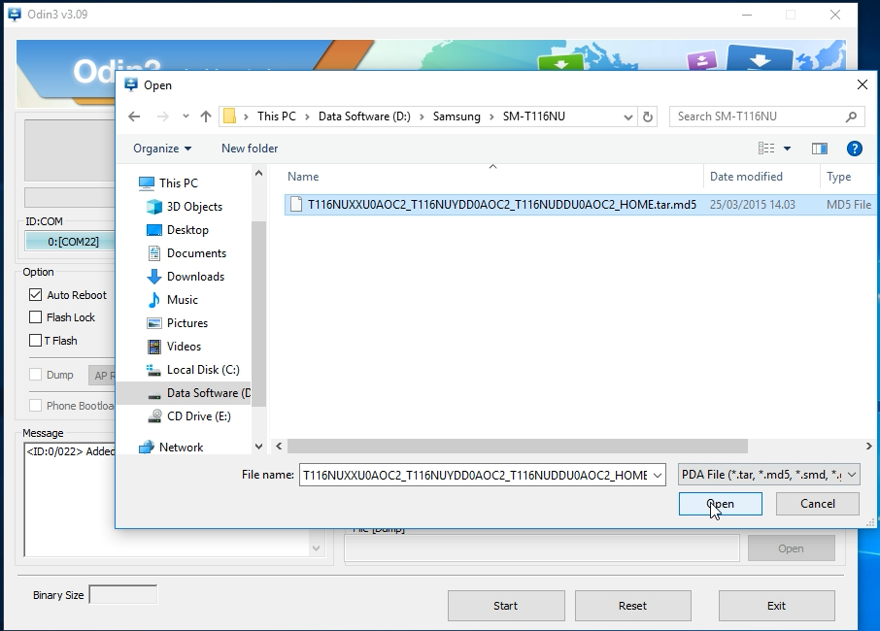Screen dimensions: 880x631
Task: Create a New folder
Action: click(250, 149)
